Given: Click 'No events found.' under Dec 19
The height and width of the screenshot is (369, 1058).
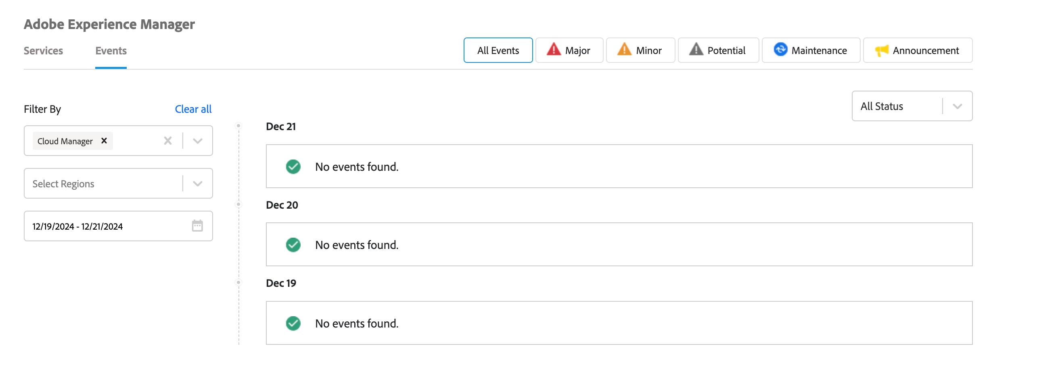Looking at the screenshot, I should coord(357,323).
